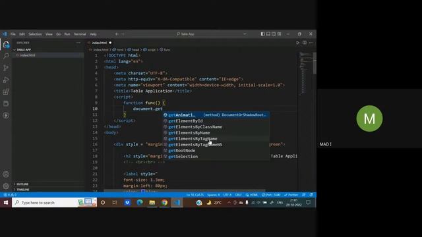422x237 pixels.
Task: Select the index.html editor tab
Action: pyautogui.click(x=100, y=43)
